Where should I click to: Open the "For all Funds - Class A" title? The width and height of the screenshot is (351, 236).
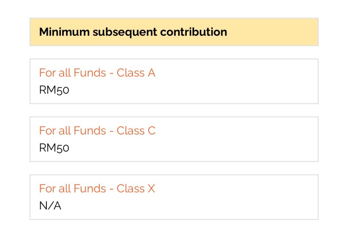pos(97,73)
